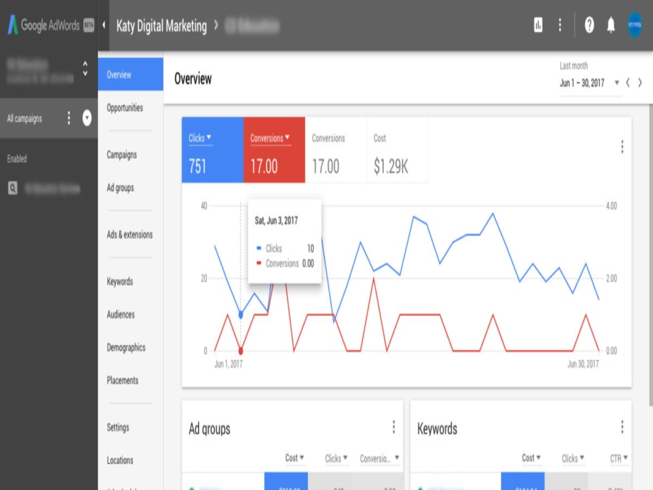Image resolution: width=653 pixels, height=490 pixels.
Task: Click the Ad groups card title
Action: [210, 429]
